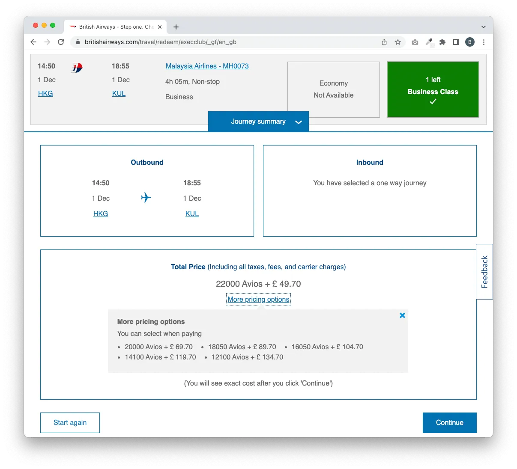
Task: Click the 22000 Avios + £ 49.70 total price
Action: pyautogui.click(x=258, y=284)
